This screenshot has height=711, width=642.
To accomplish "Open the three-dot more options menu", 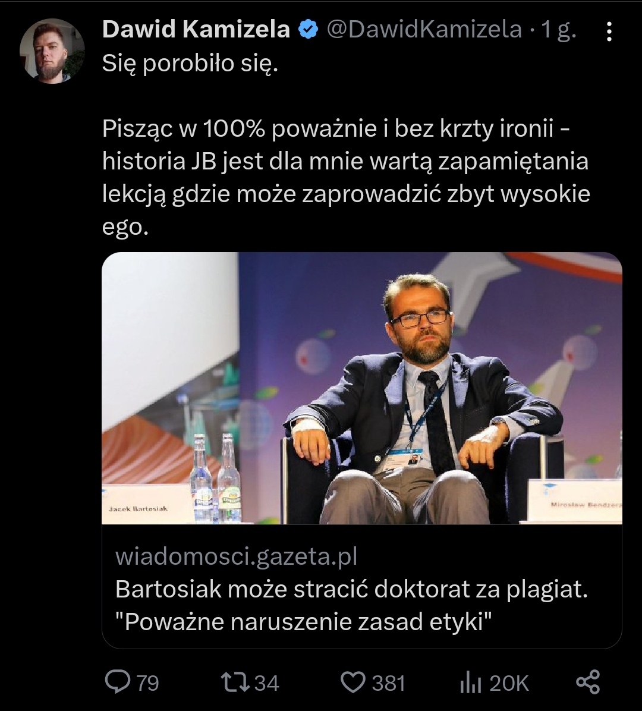I will pos(609,31).
